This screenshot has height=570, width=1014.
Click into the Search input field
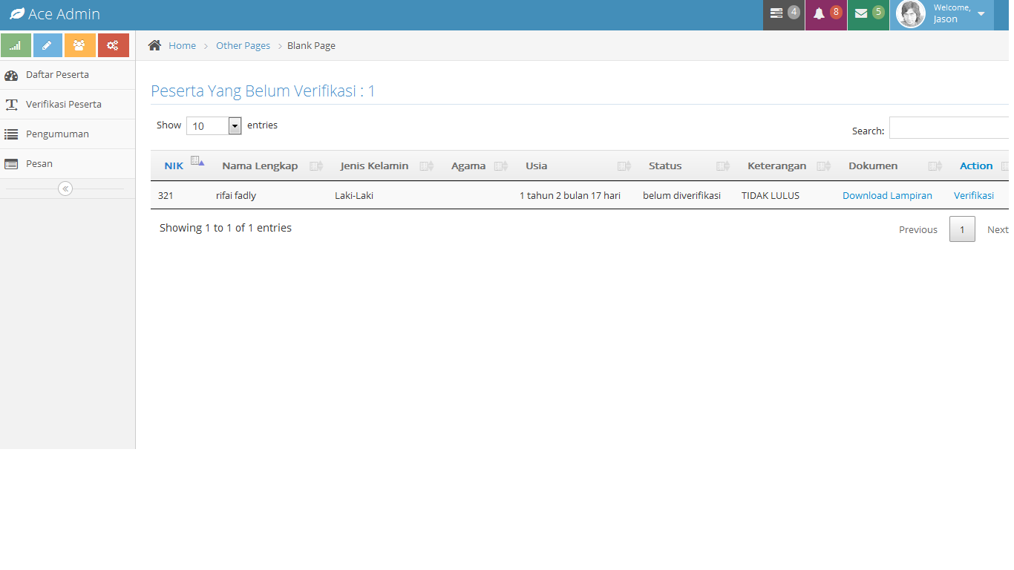pyautogui.click(x=949, y=128)
